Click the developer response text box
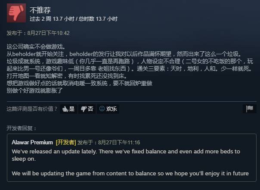260x190 pixels. [132, 158]
